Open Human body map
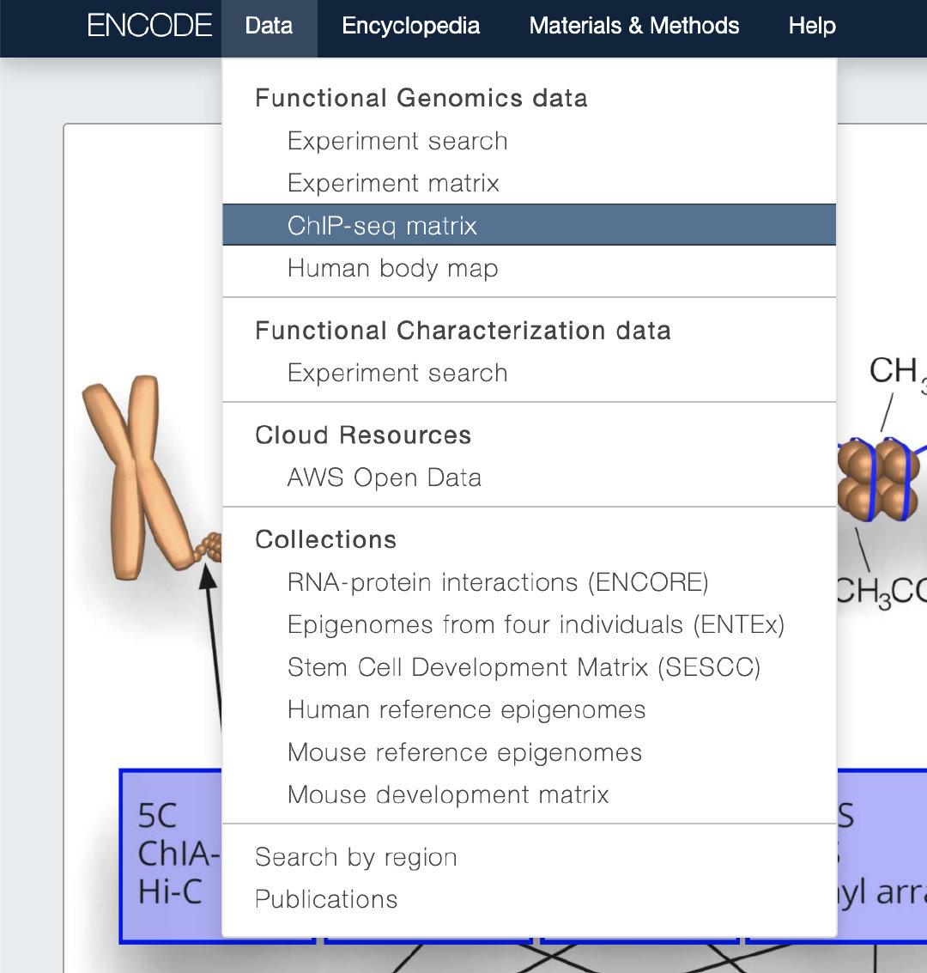927x973 pixels. 392,268
